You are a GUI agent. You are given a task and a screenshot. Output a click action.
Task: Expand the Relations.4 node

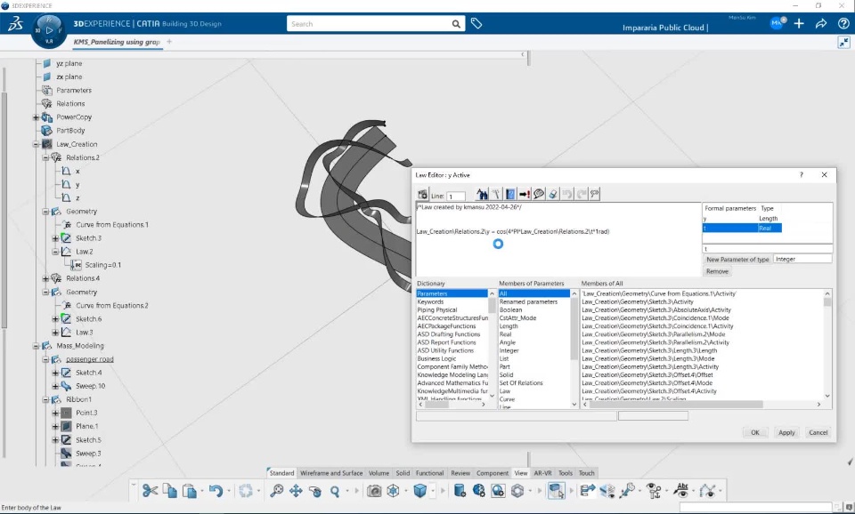45,278
